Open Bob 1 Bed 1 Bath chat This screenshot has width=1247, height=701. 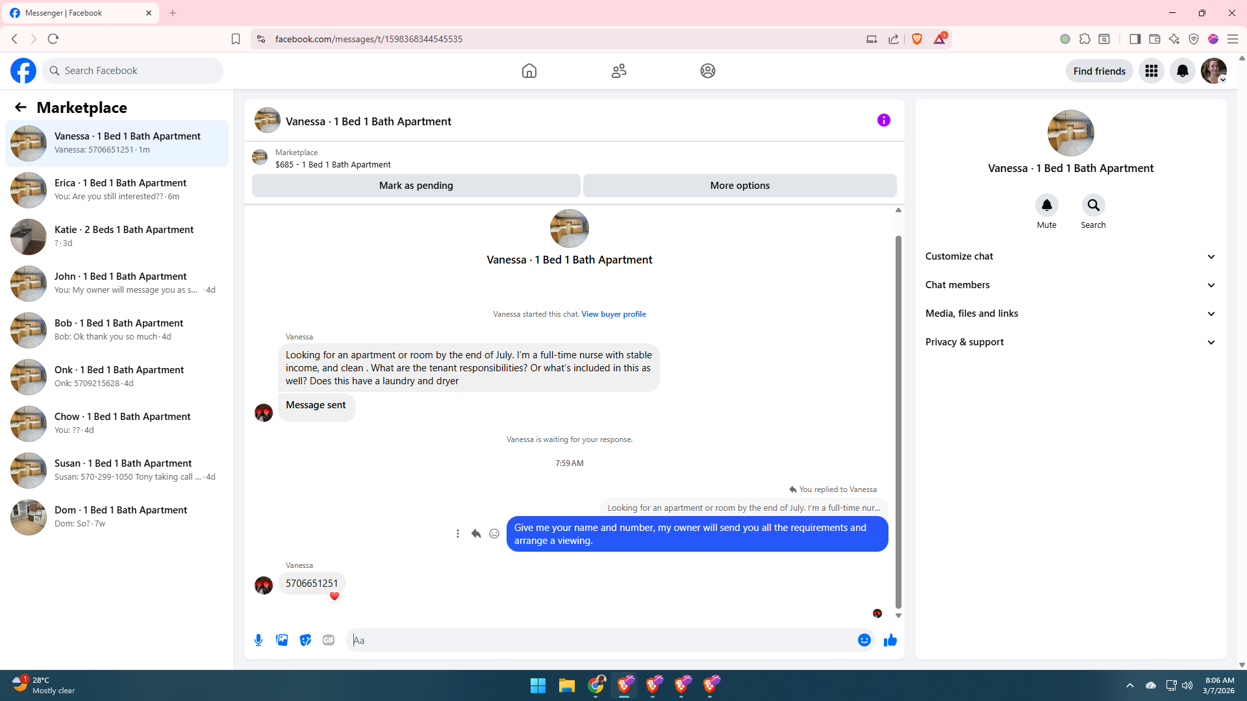coord(117,330)
